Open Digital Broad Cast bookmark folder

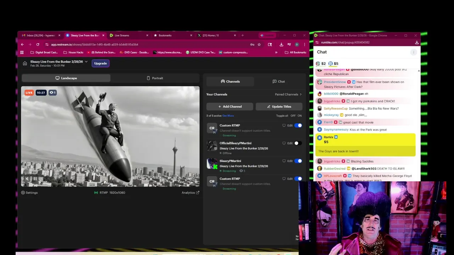click(44, 52)
